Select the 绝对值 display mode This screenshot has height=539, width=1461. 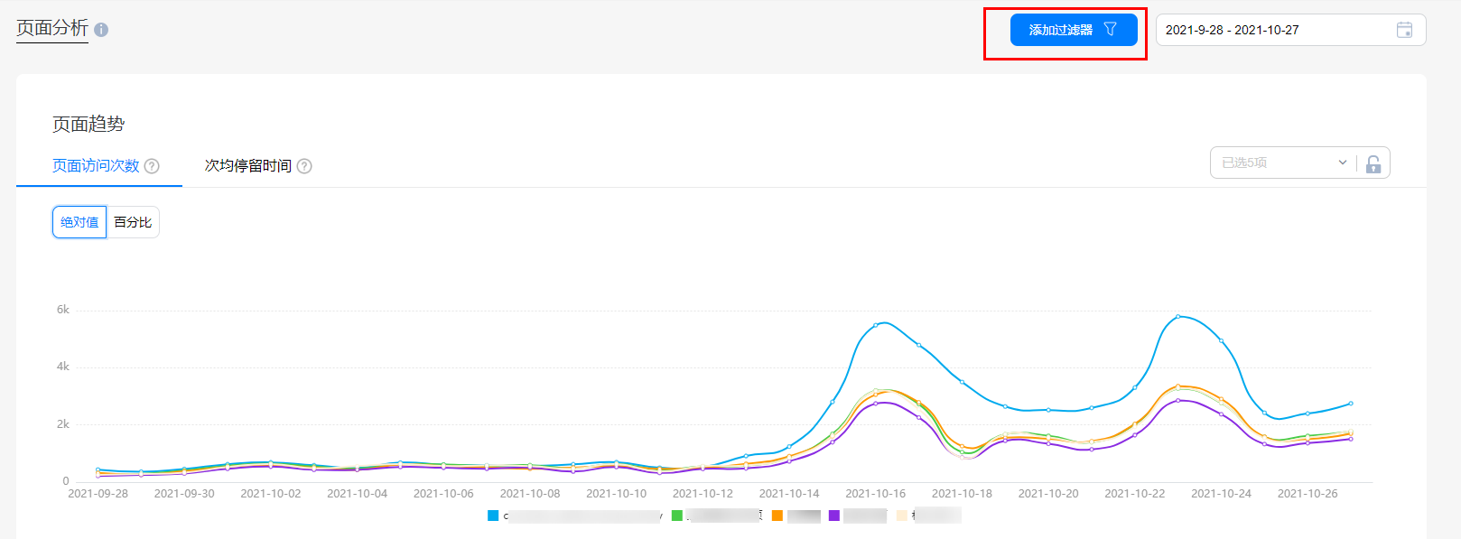[x=79, y=222]
